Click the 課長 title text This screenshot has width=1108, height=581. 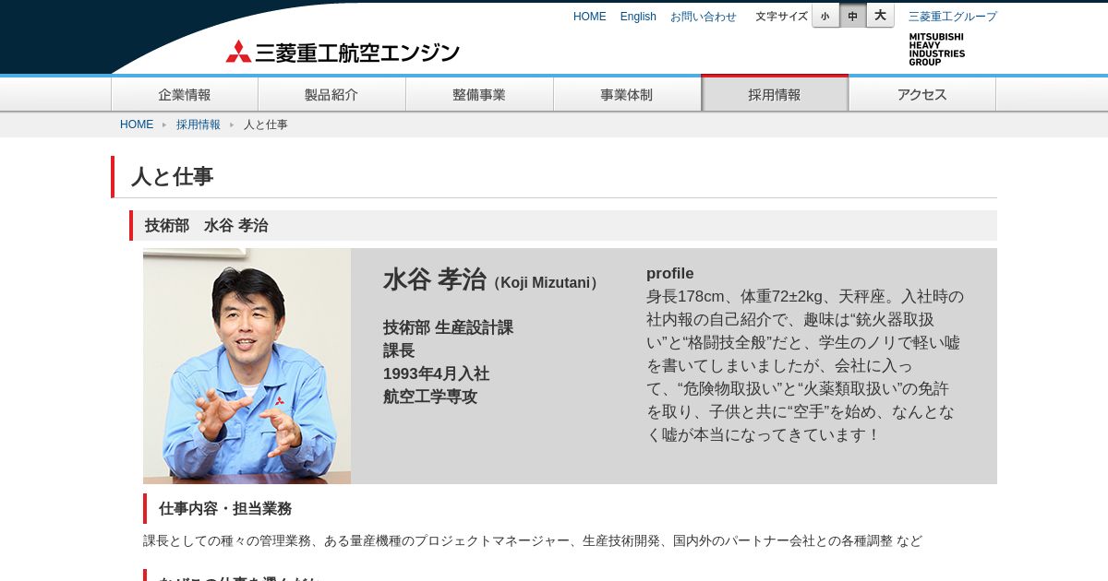[399, 350]
